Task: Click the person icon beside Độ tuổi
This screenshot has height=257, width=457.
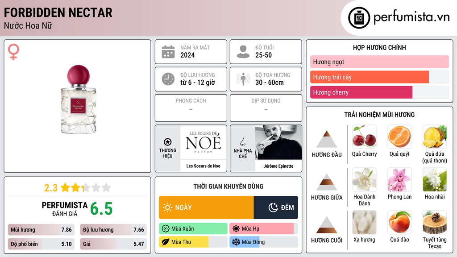Action: [243, 52]
